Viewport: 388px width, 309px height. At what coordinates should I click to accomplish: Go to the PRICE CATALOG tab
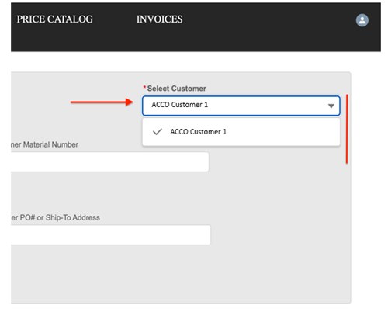(55, 19)
